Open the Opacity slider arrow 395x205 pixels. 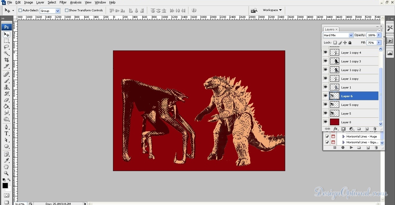[379, 35]
